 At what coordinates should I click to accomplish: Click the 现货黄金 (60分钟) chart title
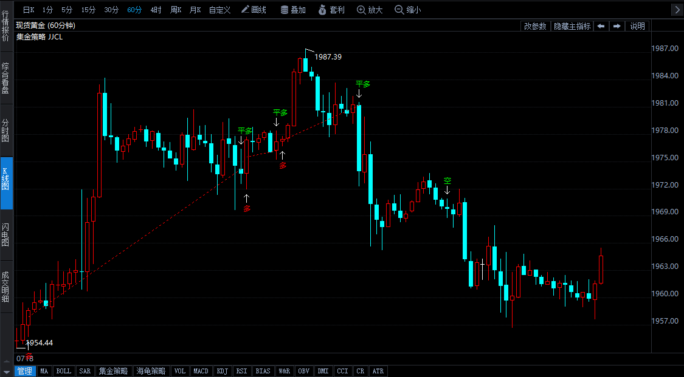46,25
